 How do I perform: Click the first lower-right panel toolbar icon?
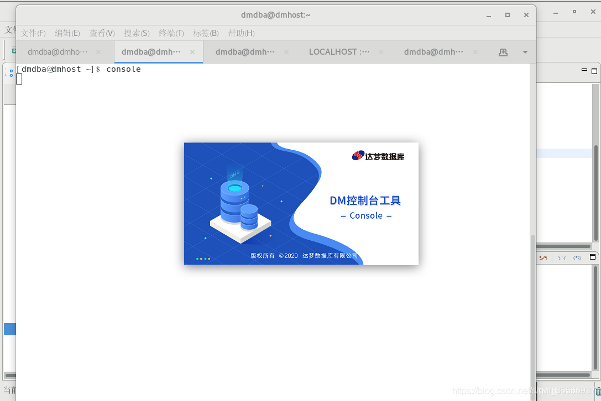(x=543, y=258)
